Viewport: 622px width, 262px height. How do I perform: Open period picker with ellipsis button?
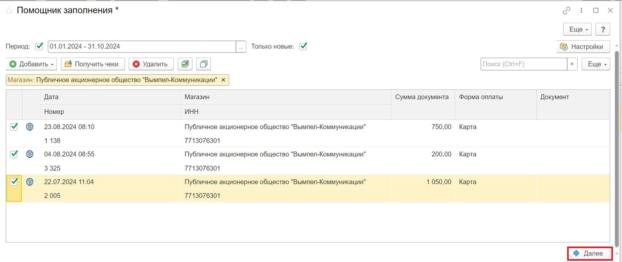[241, 47]
